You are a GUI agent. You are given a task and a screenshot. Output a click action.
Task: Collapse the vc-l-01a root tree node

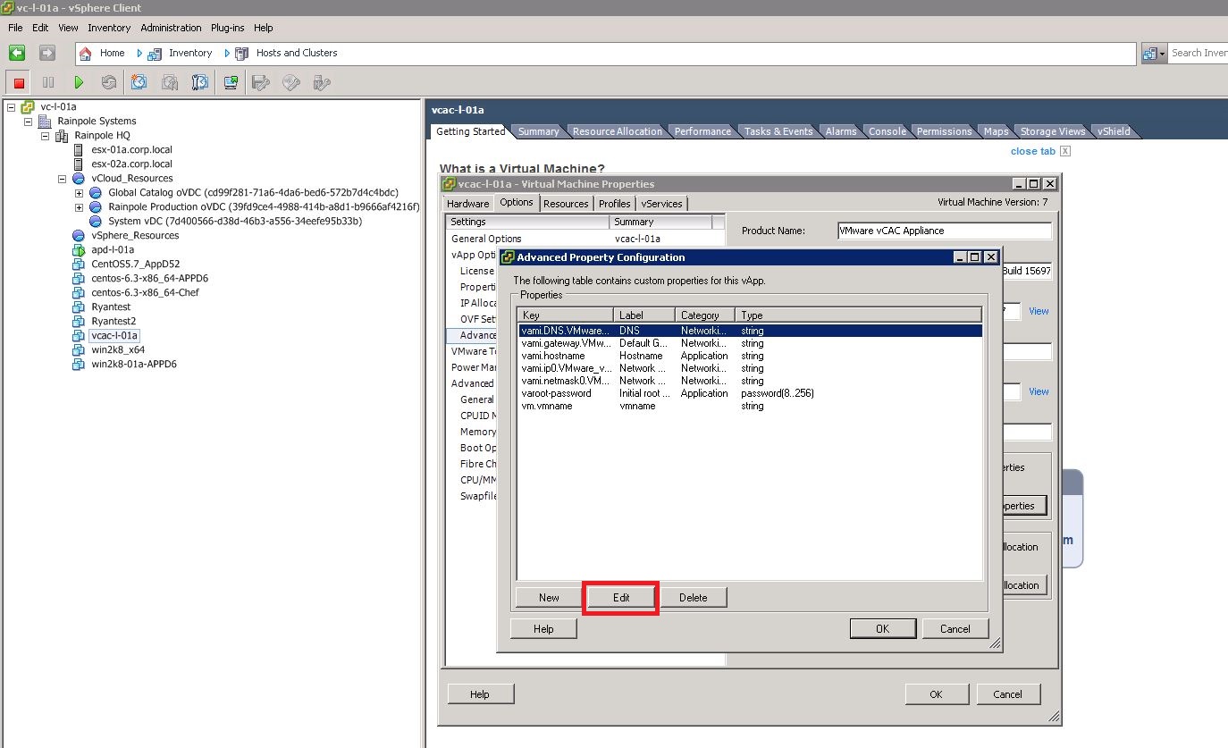tap(11, 107)
